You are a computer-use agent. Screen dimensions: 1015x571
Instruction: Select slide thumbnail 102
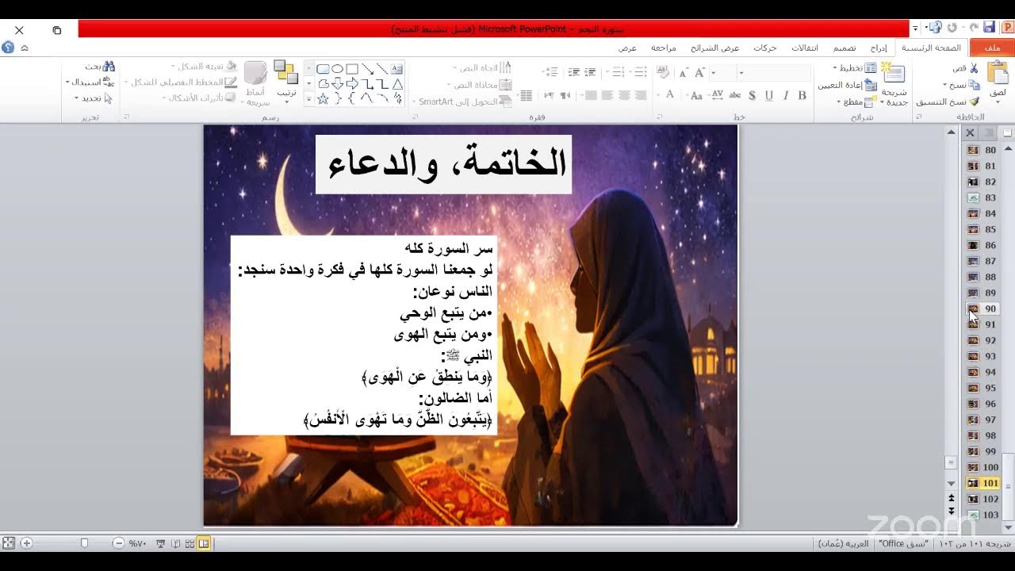(982, 499)
